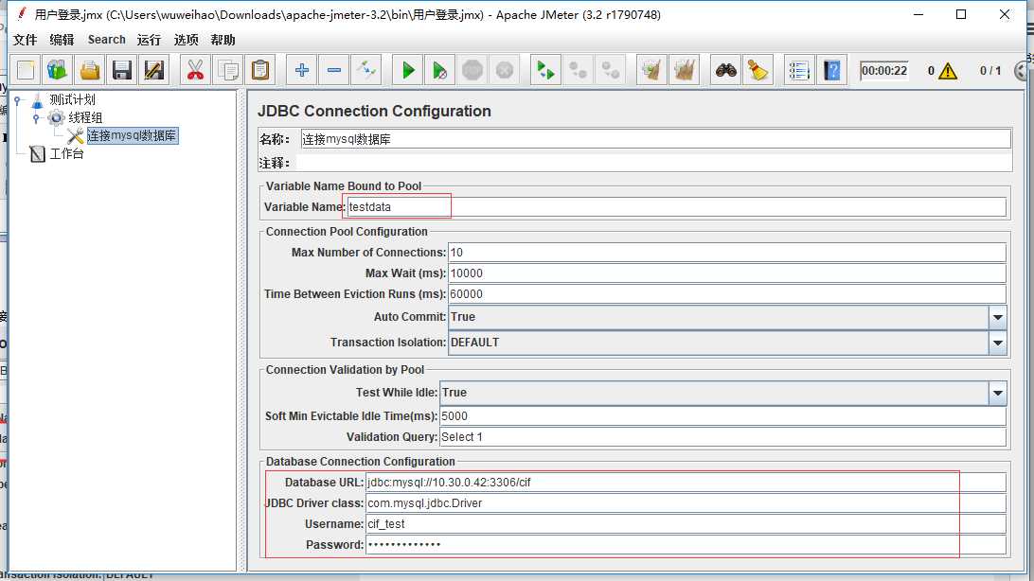
Task: Click the Toggle enable/disable icon
Action: coord(366,70)
